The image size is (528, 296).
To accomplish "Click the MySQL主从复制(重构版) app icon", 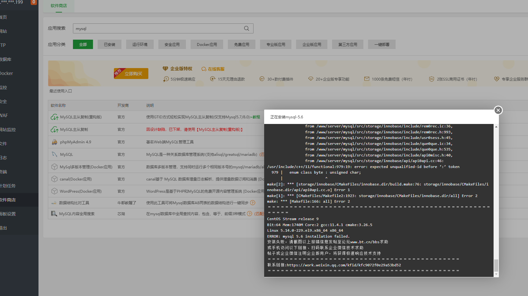I will (x=54, y=117).
